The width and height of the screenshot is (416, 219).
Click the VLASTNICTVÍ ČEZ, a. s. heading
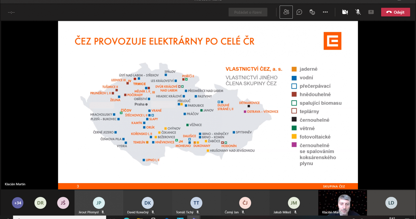pos(254,69)
